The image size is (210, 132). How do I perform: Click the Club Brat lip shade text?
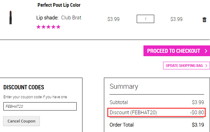pyautogui.click(x=71, y=17)
